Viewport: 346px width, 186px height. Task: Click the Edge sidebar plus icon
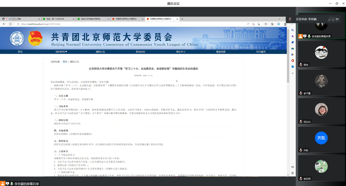(x=292, y=73)
